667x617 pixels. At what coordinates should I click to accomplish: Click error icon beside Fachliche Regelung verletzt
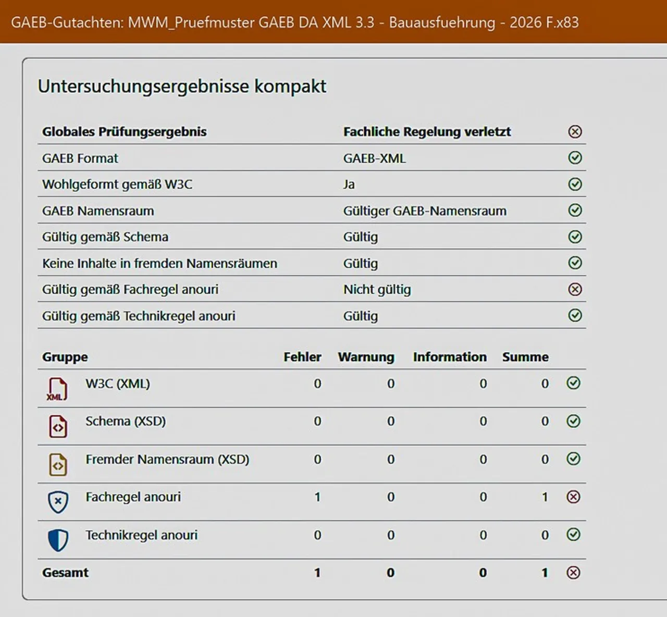(575, 132)
